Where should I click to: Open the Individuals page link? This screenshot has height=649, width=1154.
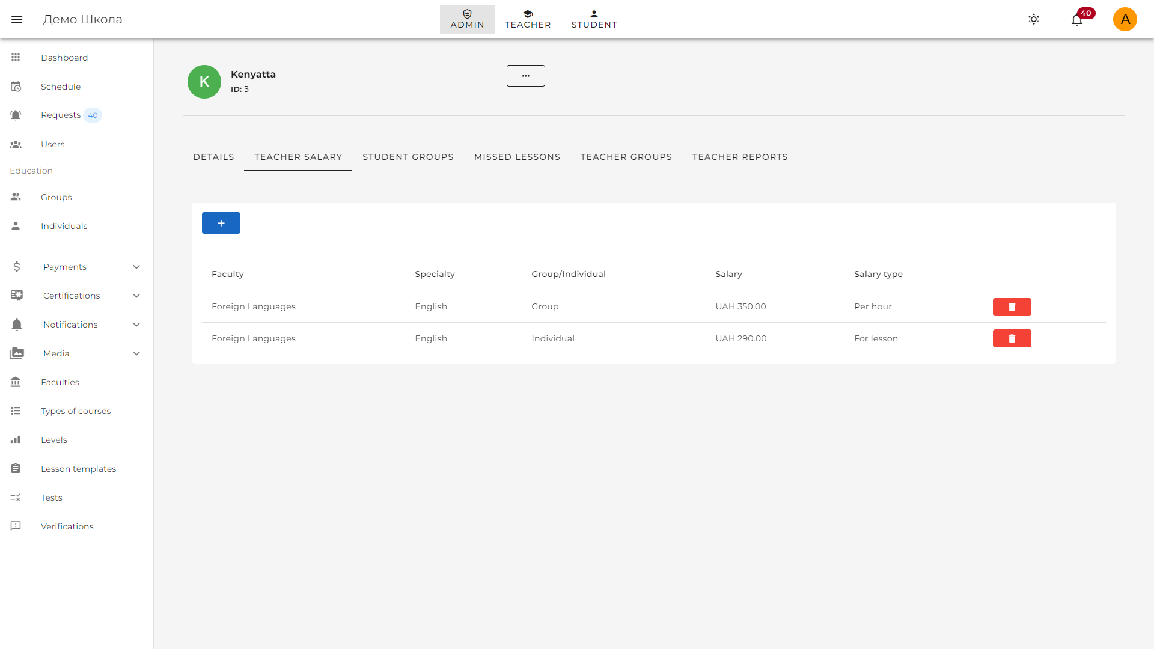click(64, 226)
